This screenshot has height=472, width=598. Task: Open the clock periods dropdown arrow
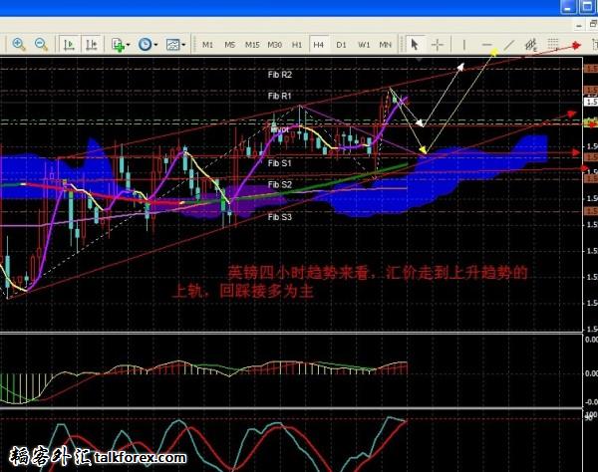click(156, 45)
